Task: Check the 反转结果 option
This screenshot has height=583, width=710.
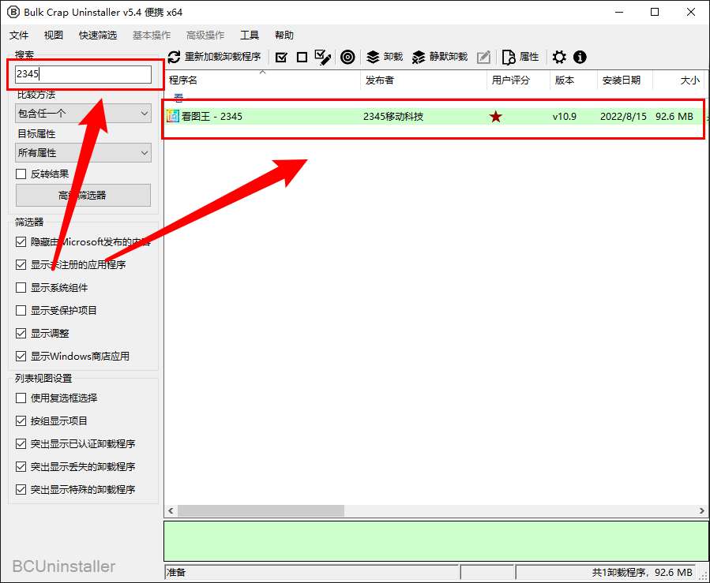Action: click(19, 174)
